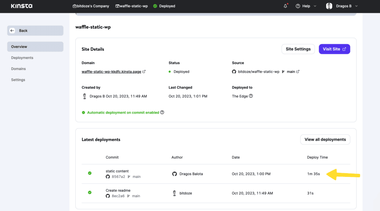Screen dimensions: 380x211
Task: Click the Kinsta logo
Action: [x=22, y=6]
